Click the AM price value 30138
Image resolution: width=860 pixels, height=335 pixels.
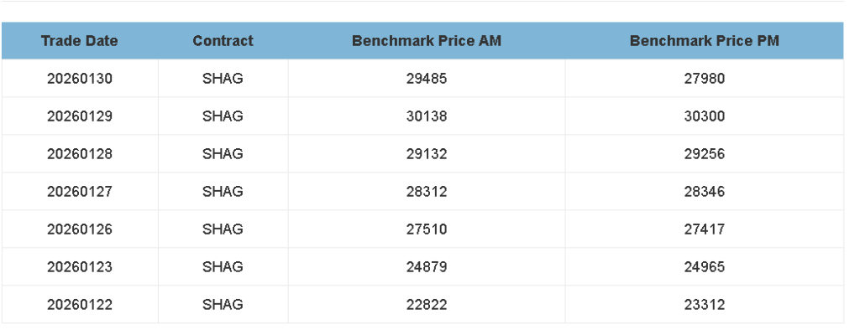pos(427,116)
